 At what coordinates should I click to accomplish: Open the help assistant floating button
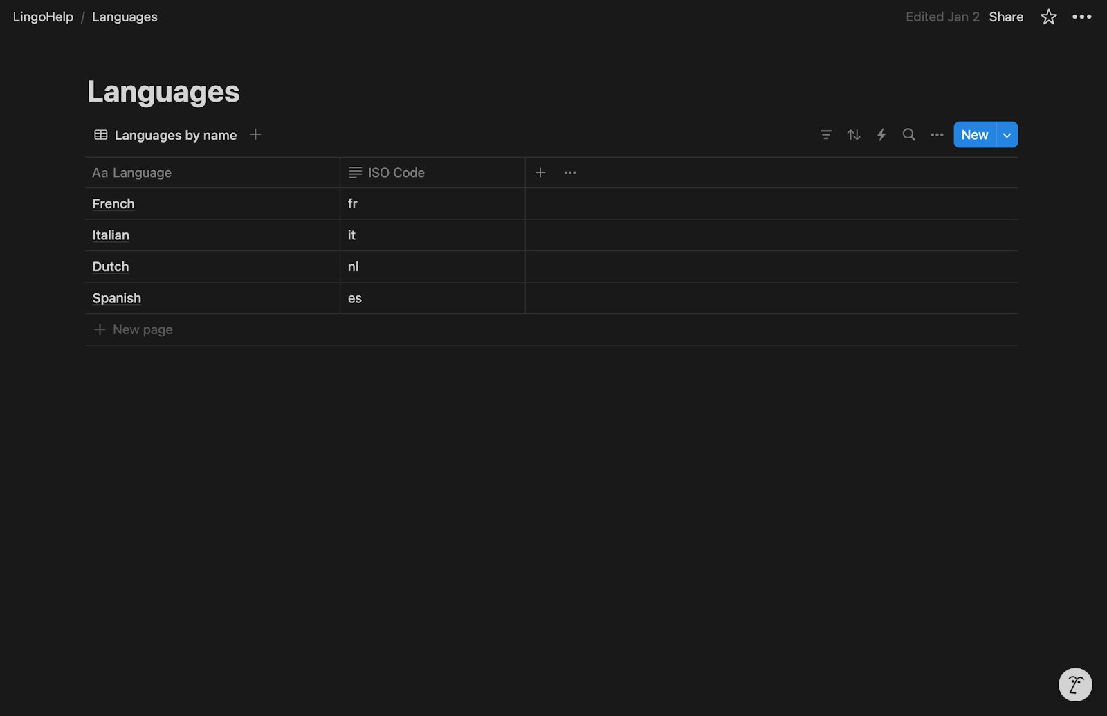click(1075, 685)
